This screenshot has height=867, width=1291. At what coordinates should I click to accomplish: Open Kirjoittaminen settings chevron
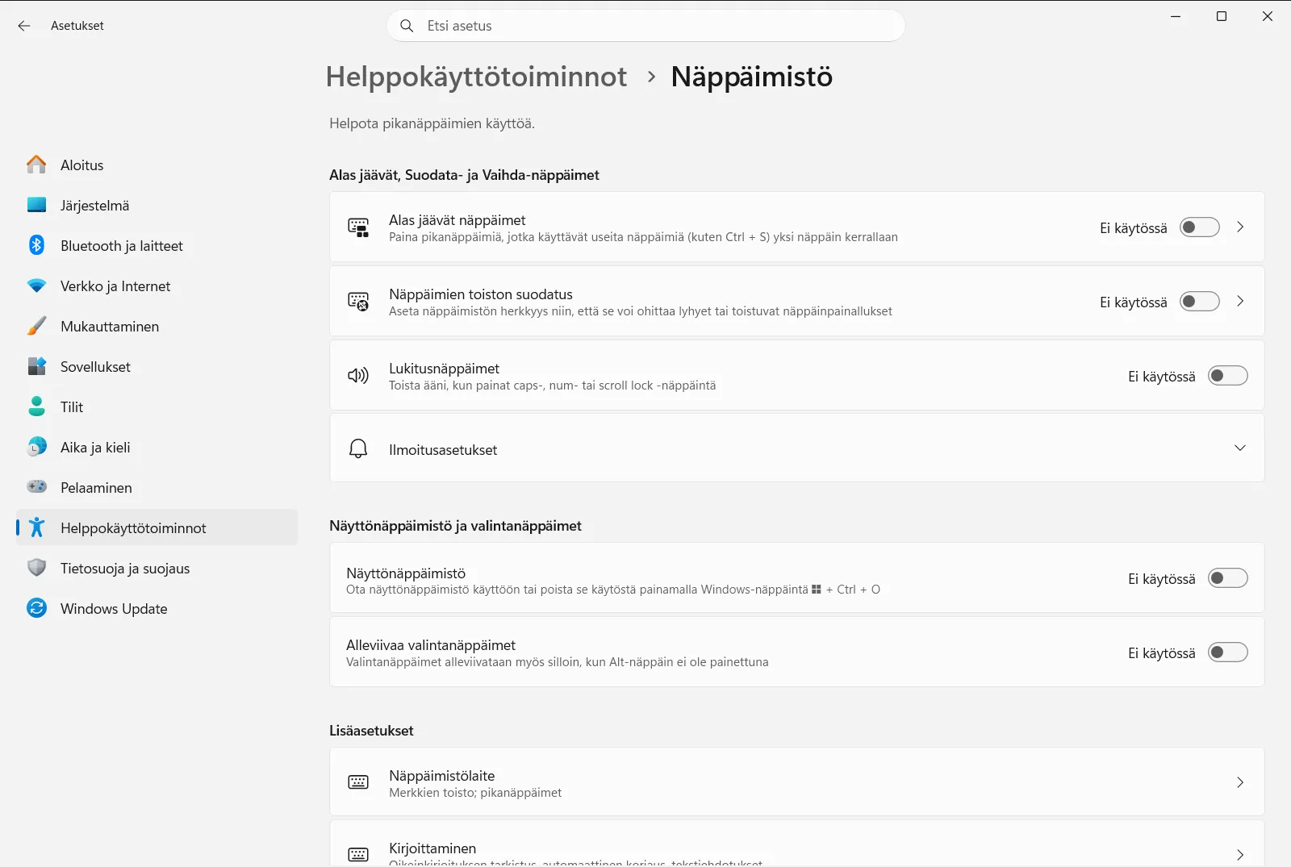(x=1240, y=855)
